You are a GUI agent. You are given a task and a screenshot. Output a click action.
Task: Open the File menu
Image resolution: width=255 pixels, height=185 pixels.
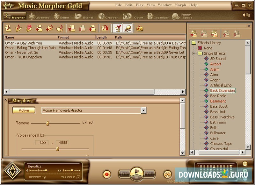click(119, 5)
